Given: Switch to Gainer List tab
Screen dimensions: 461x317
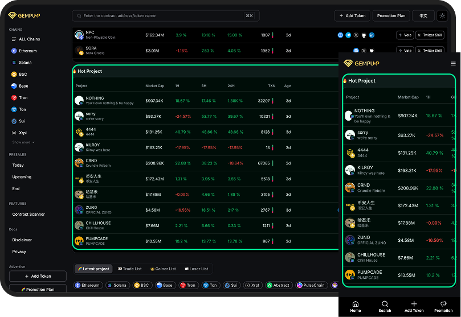Looking at the screenshot, I should [163, 269].
